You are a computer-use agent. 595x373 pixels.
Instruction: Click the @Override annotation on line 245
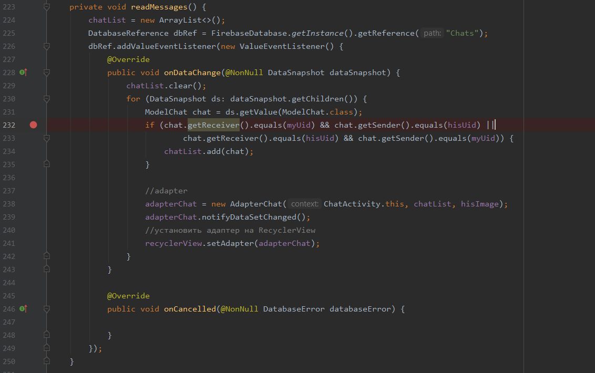click(x=128, y=296)
